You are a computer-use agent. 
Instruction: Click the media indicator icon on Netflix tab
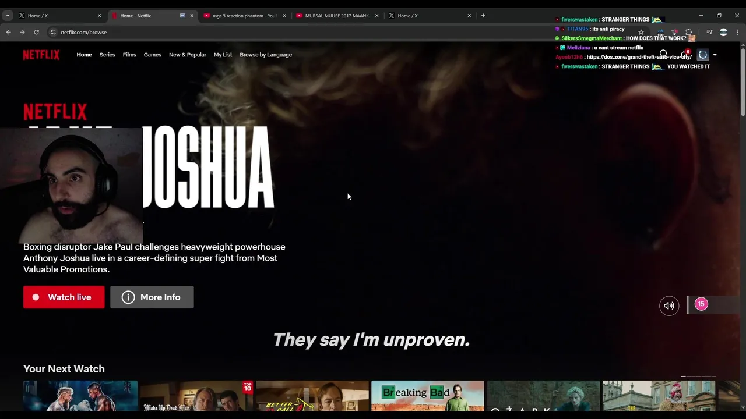pos(182,16)
